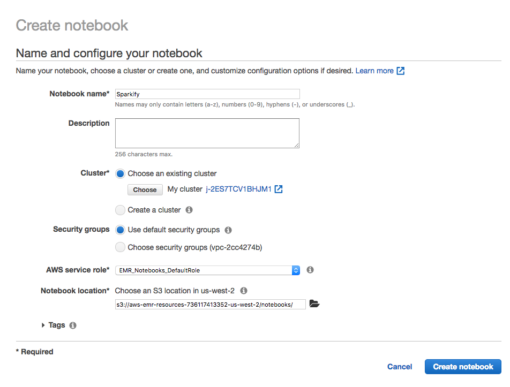Click info icon beside Choose an S3 location

click(x=244, y=291)
